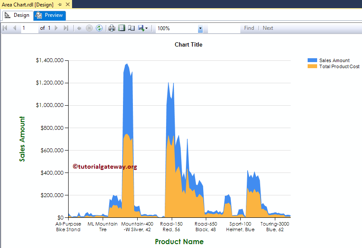Click the current page number field
362x248 pixels.
click(x=29, y=28)
